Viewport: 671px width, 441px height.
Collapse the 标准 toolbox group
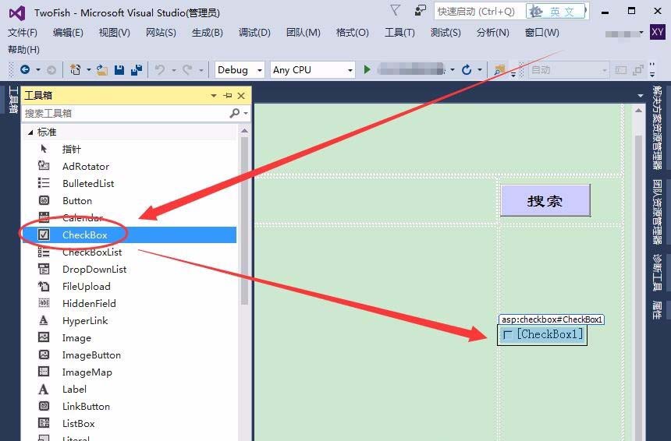click(30, 132)
